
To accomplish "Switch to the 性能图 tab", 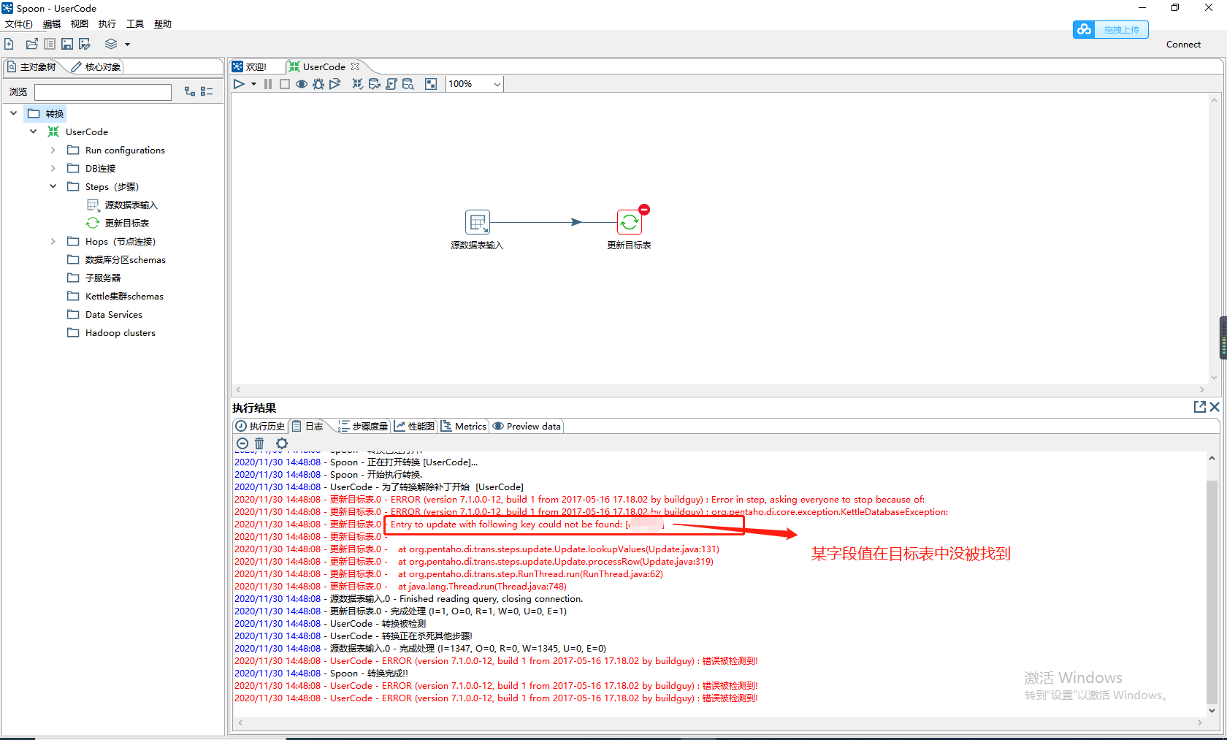I will (x=415, y=427).
